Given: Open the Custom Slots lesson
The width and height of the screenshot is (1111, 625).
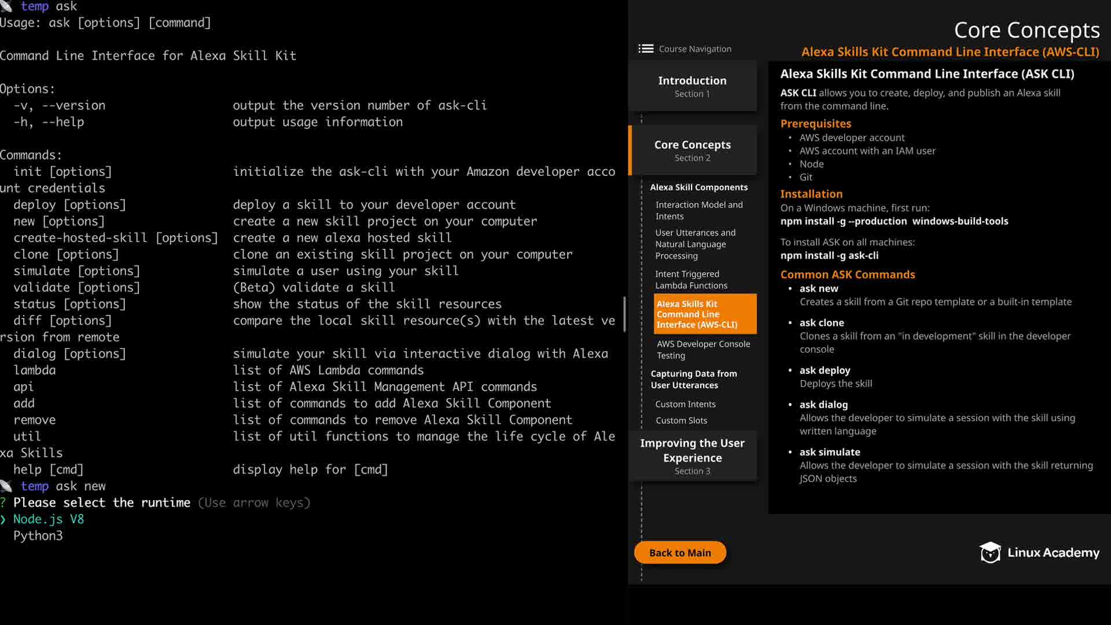Looking at the screenshot, I should pos(681,420).
